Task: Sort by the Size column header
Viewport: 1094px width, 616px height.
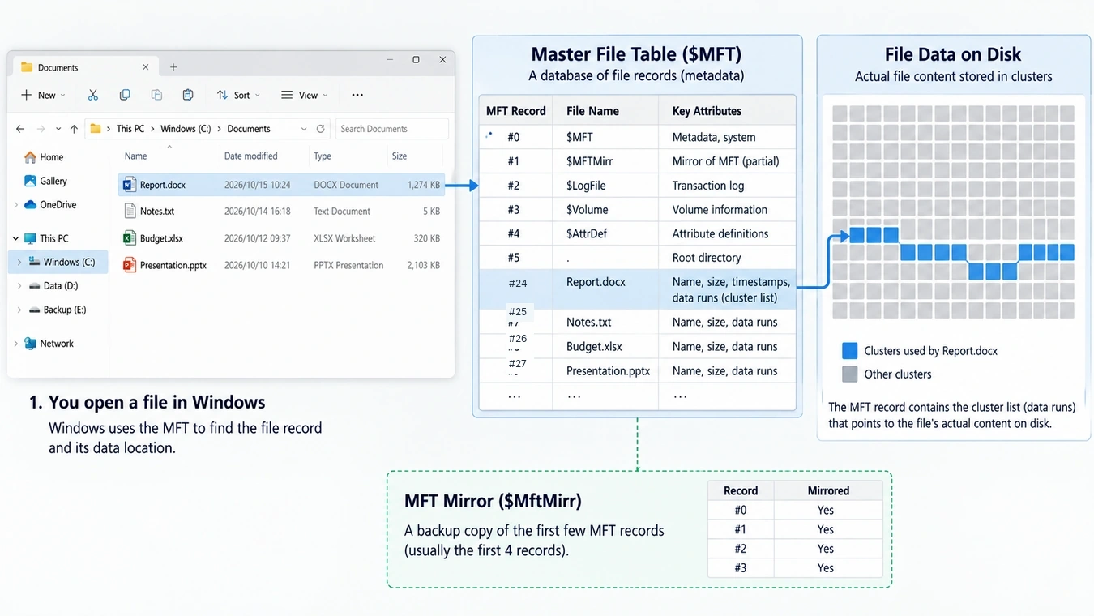Action: 400,156
